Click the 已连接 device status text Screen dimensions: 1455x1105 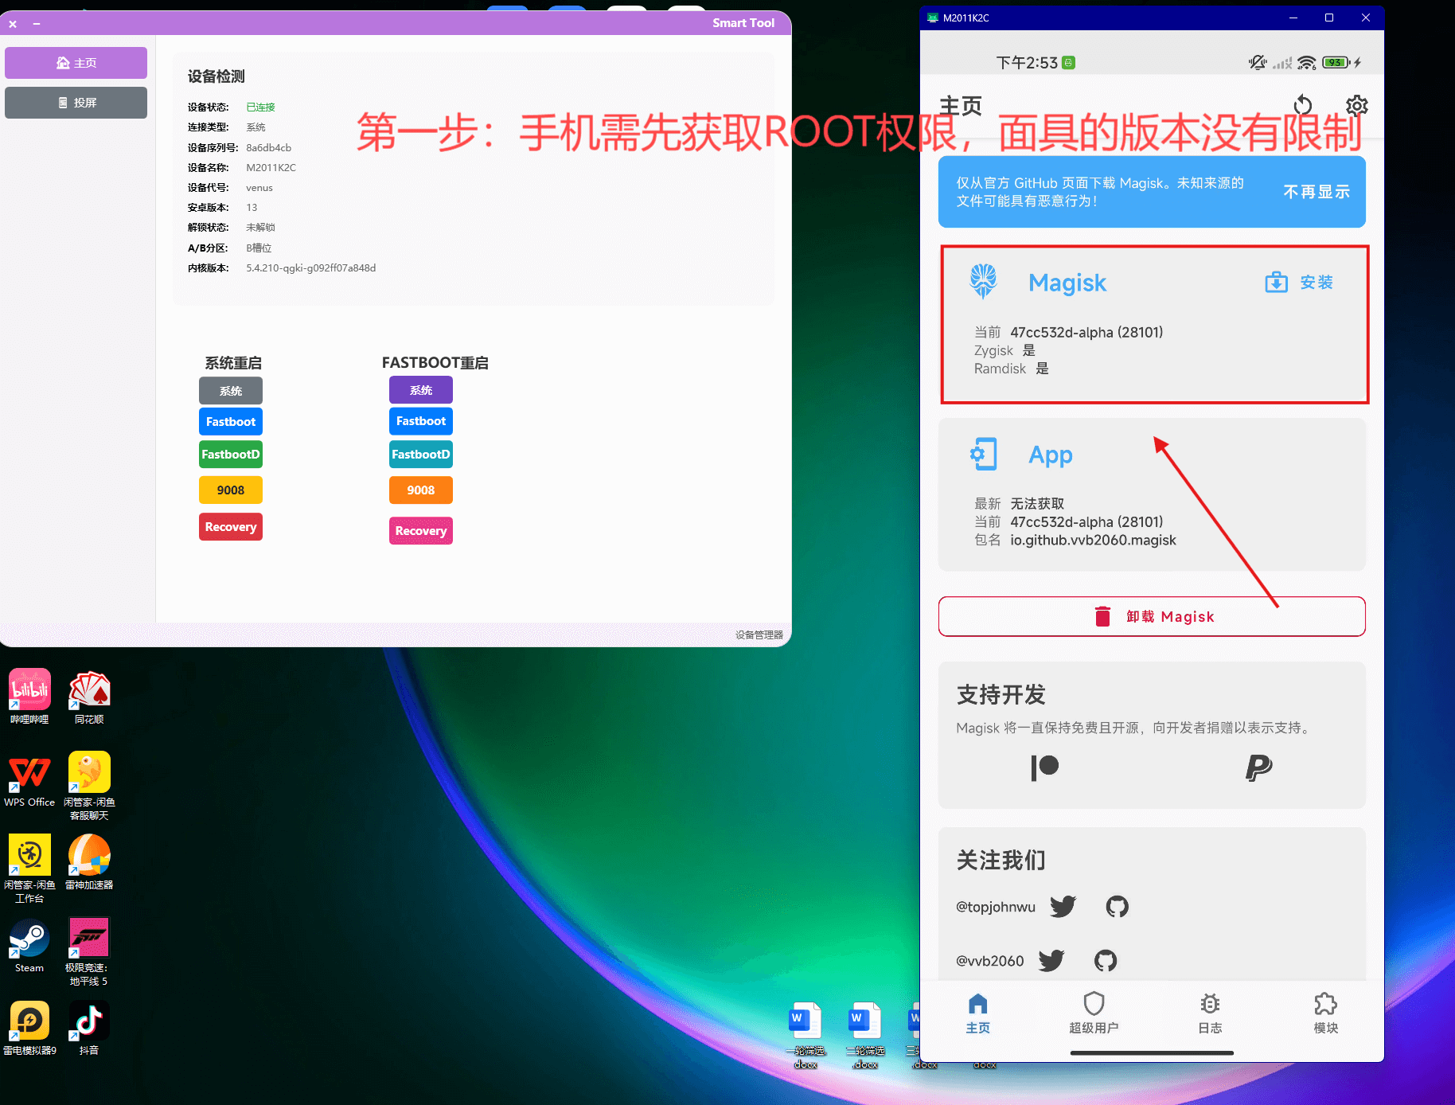pos(260,107)
